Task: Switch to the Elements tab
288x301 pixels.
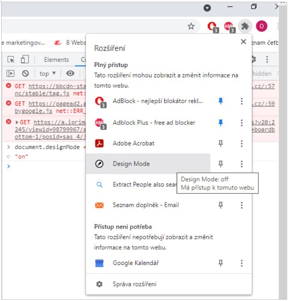Action: coord(56,60)
